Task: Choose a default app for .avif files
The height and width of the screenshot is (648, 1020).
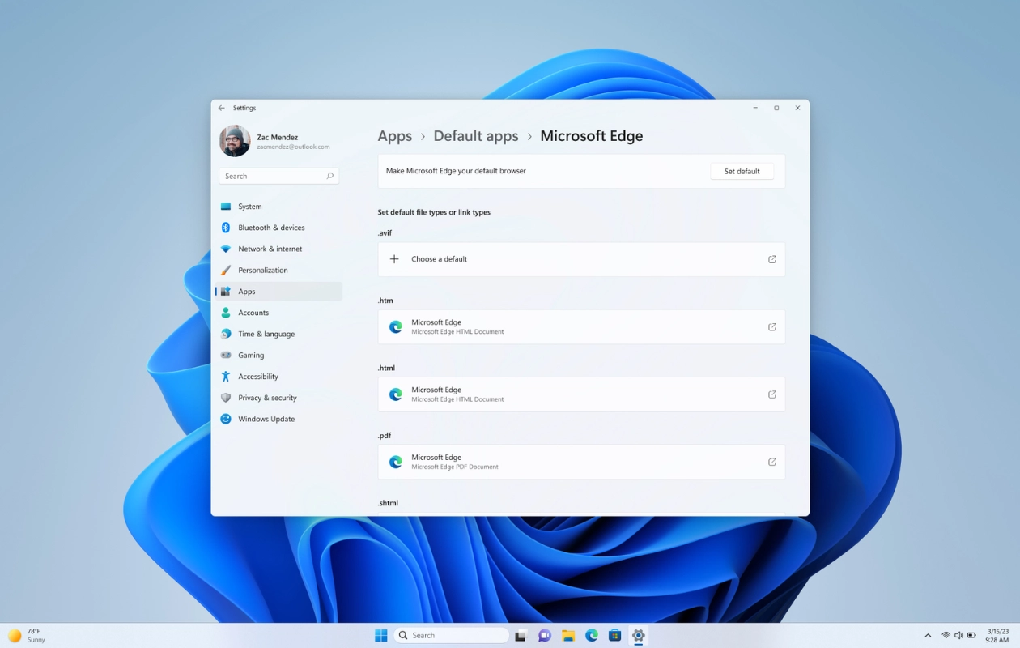Action: (580, 258)
